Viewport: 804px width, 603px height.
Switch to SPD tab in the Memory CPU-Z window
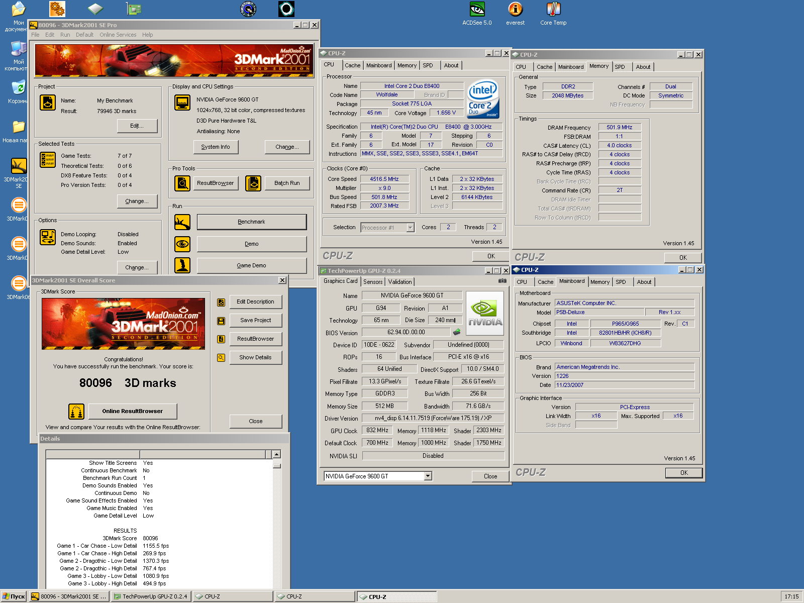(x=620, y=67)
